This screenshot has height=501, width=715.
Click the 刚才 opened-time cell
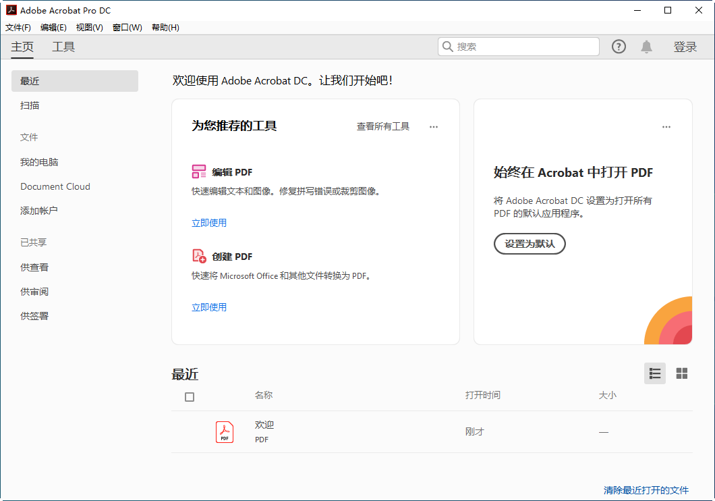pos(475,431)
